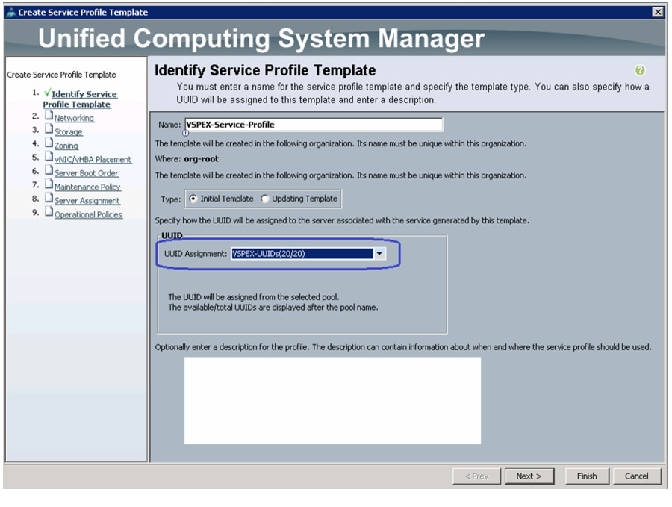Open the UUID Assignment dropdown arrow
This screenshot has height=507, width=672.
379,254
